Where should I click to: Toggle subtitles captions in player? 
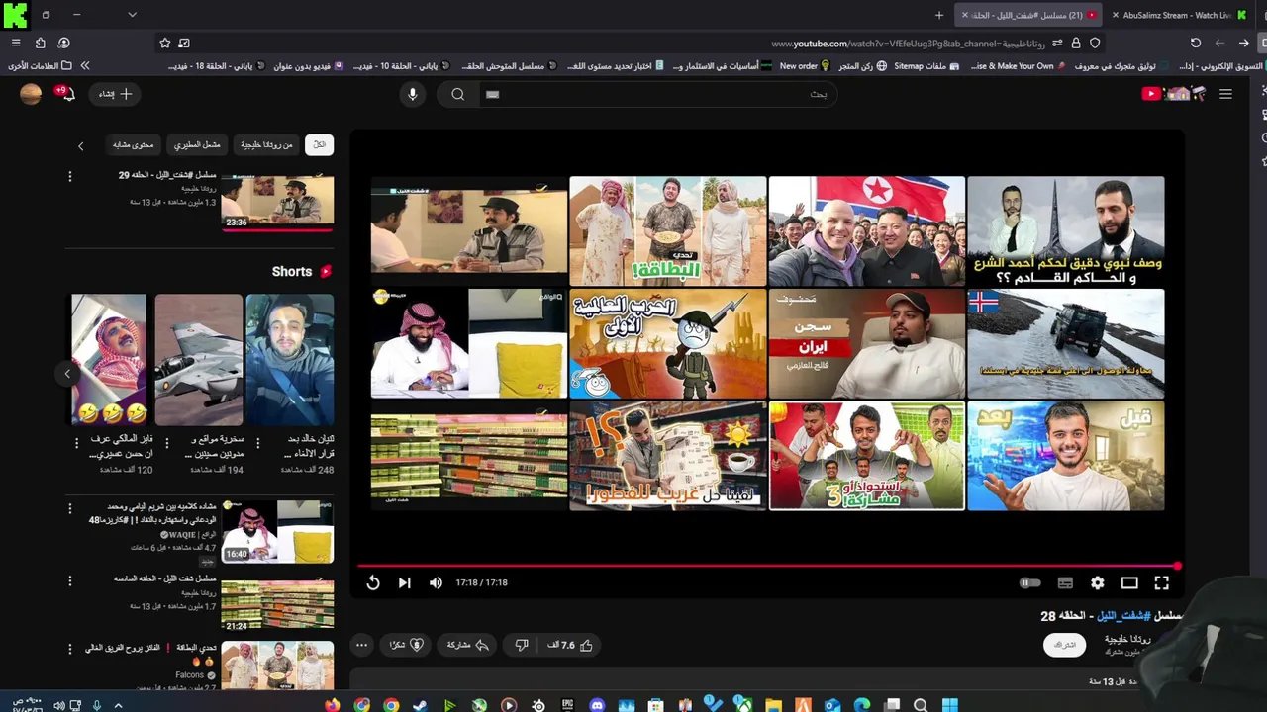1065,583
